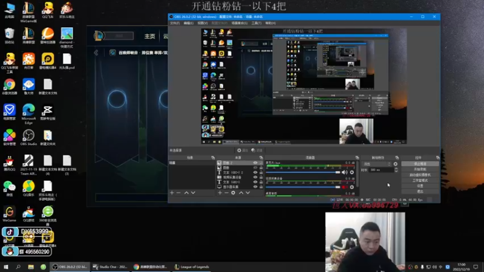The height and width of the screenshot is (272, 484).
Task: Toggle visibility of the second 图像 source
Action: coord(255,168)
